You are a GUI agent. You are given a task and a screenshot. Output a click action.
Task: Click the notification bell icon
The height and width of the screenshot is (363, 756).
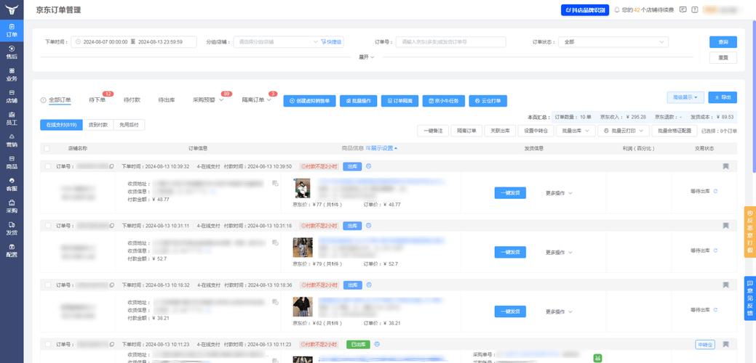tap(617, 9)
